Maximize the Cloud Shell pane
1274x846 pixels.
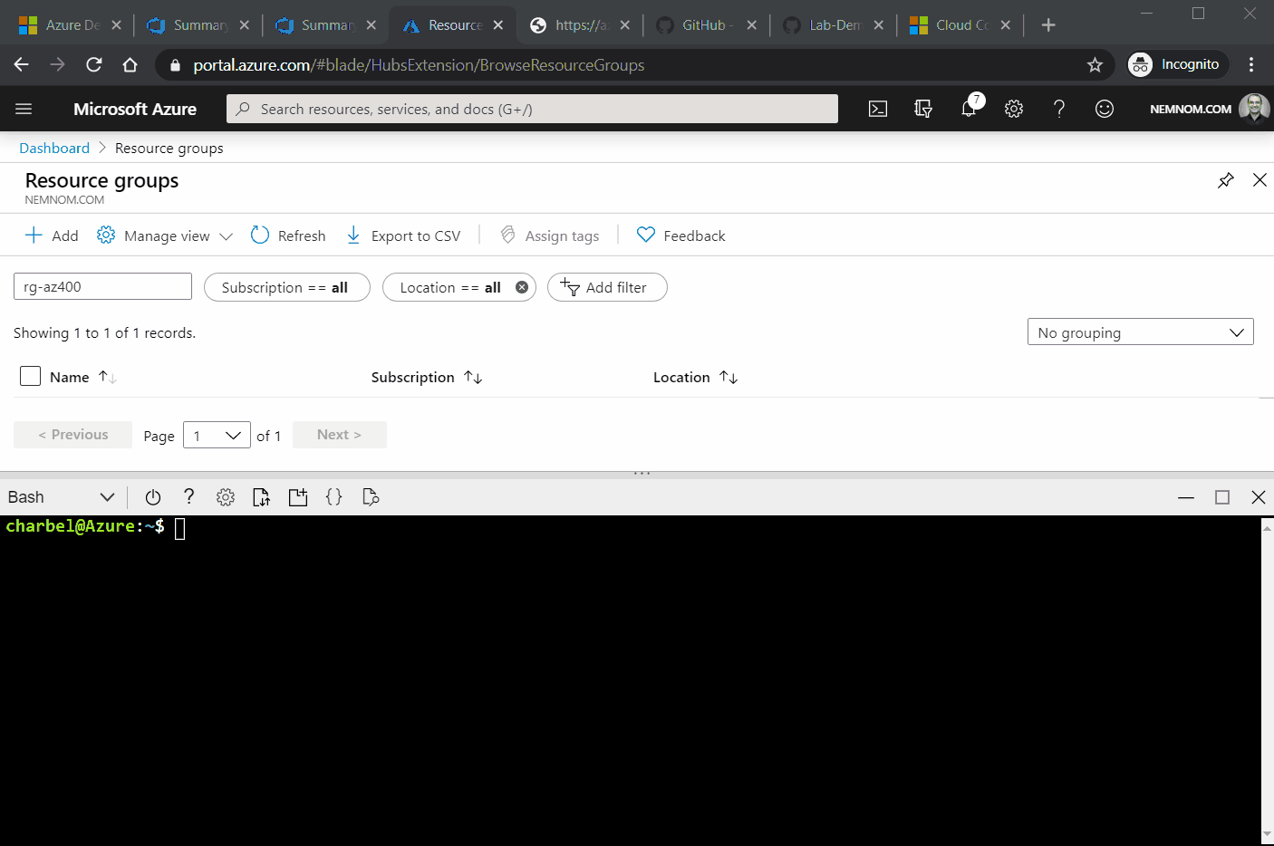coord(1222,497)
